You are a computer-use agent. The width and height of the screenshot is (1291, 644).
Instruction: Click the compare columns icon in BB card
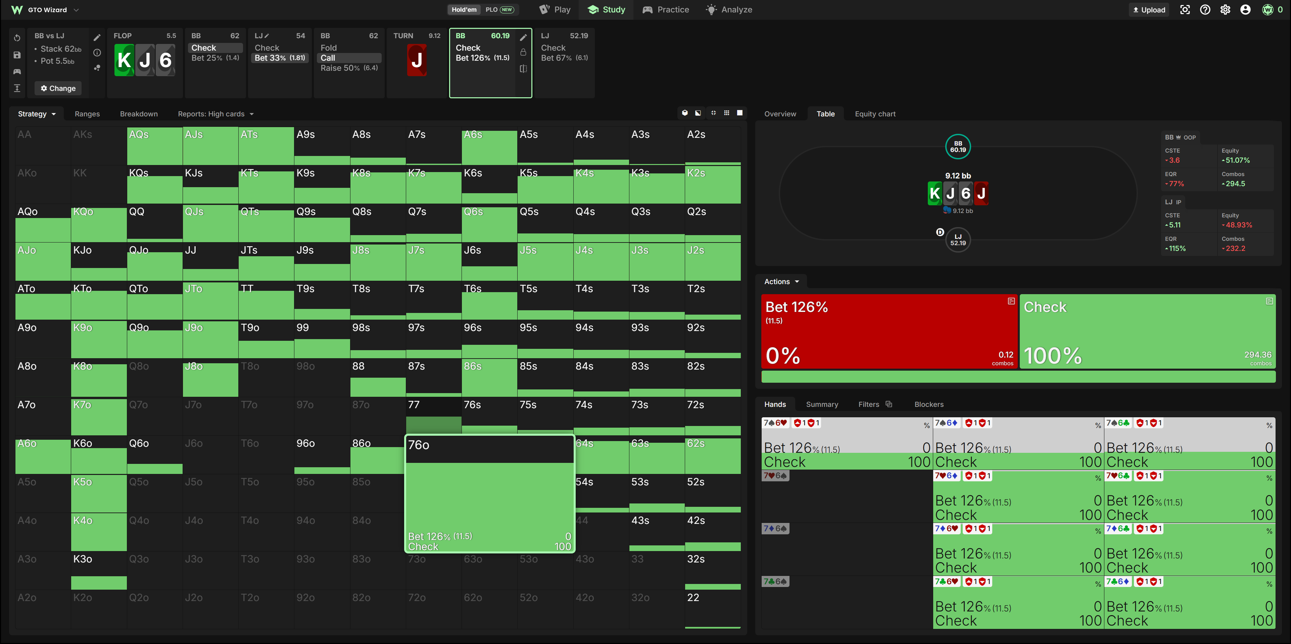tap(523, 69)
